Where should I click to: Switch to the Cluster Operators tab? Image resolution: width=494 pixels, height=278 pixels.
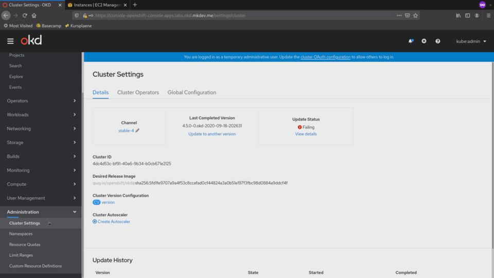click(x=138, y=92)
